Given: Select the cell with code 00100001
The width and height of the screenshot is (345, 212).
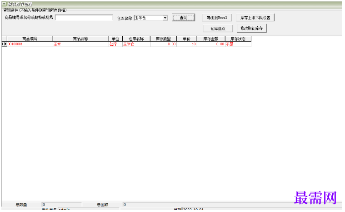Looking at the screenshot, I should pos(30,44).
